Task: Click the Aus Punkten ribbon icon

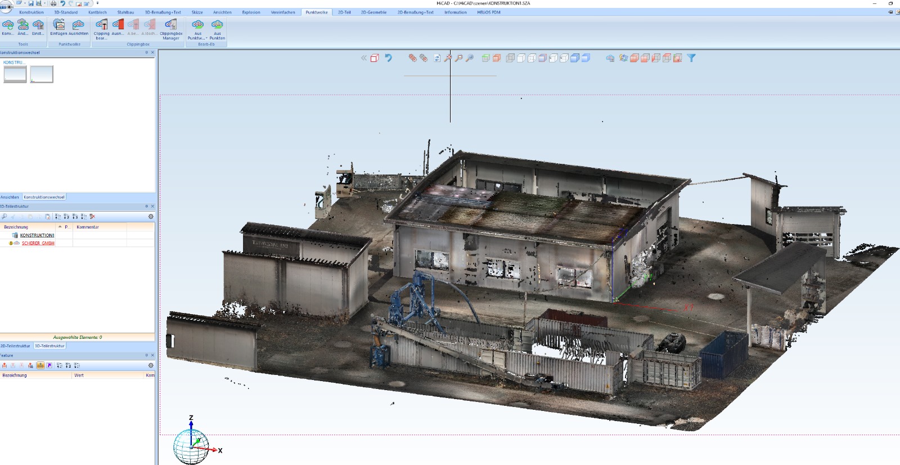Action: click(x=217, y=25)
